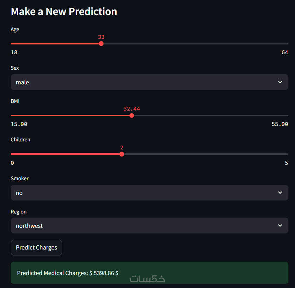Screen dimensions: 295x288
Task: Open the Sex dropdown showing male
Action: (149, 82)
